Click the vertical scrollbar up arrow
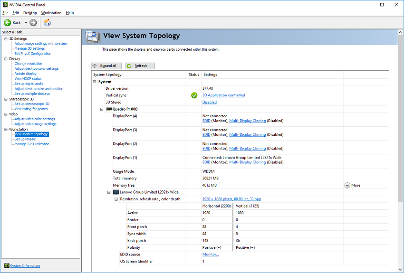 (400, 32)
